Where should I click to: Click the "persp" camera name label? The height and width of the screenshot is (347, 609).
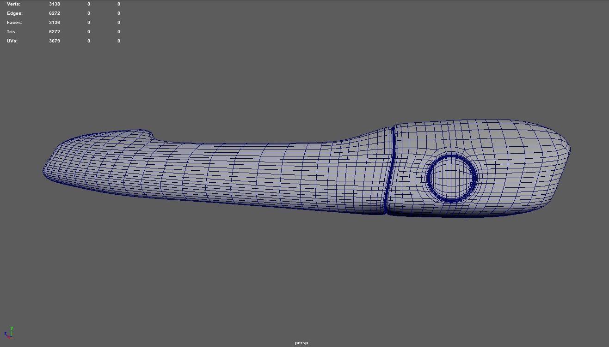(301, 343)
